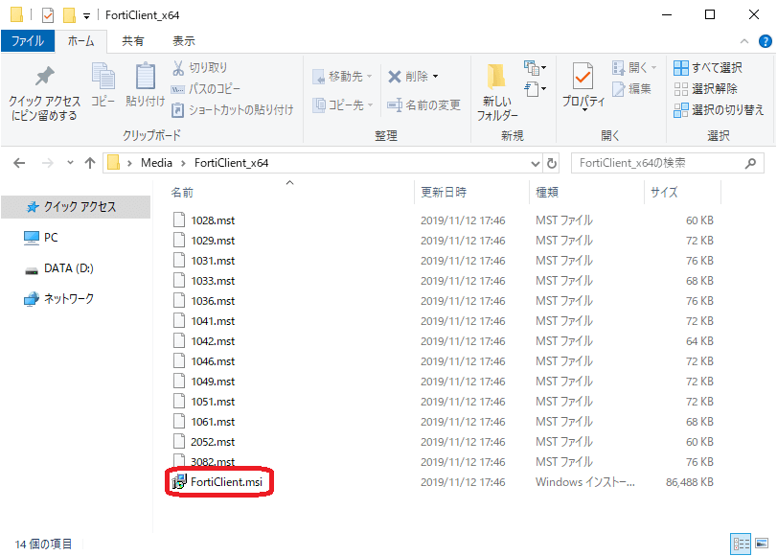Expand the コピー先 (Copy to) dropdown
The width and height of the screenshot is (777, 556).
point(370,104)
